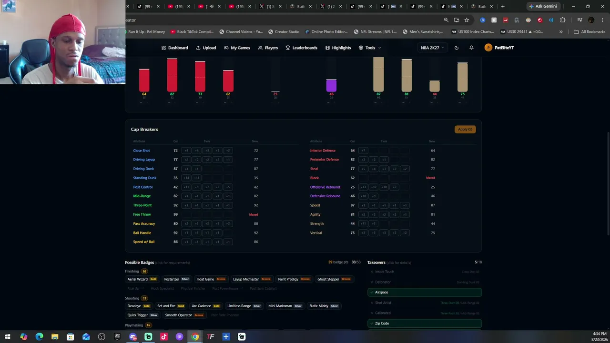
Task: Click the Arc Cadence Gold badge
Action: [x=206, y=306]
